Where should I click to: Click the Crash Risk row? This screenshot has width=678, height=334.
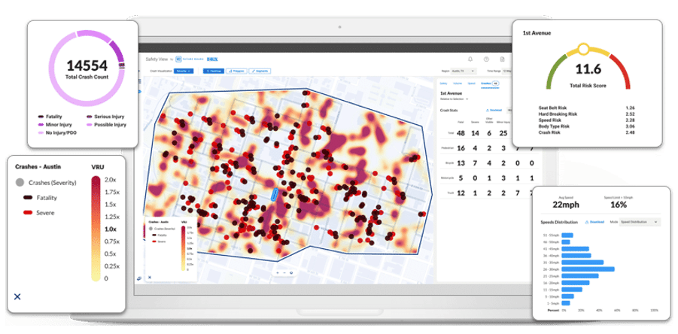point(586,132)
